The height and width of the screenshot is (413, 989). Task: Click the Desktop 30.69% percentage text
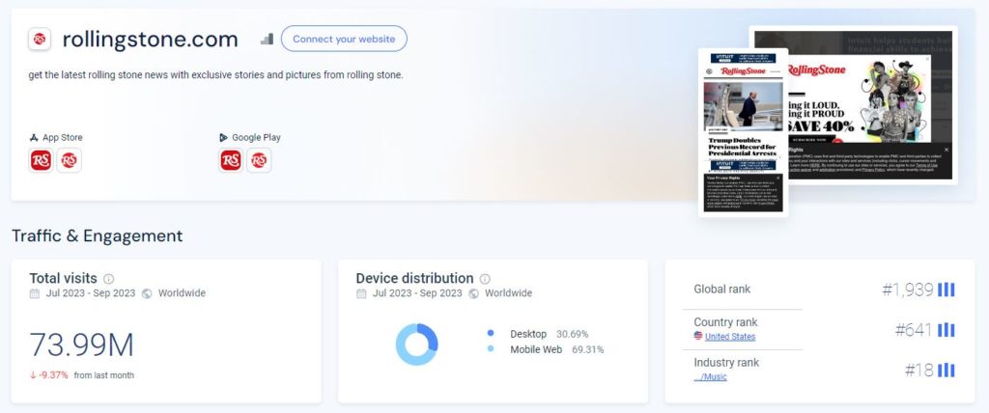tap(572, 334)
